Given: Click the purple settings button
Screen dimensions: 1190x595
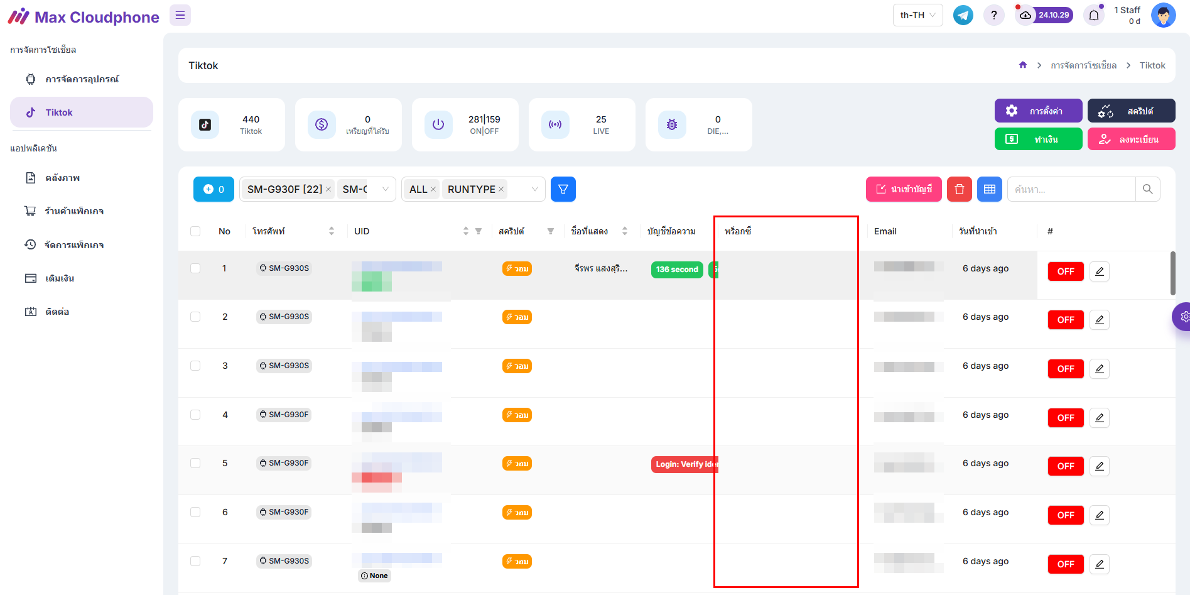Looking at the screenshot, I should point(1038,111).
